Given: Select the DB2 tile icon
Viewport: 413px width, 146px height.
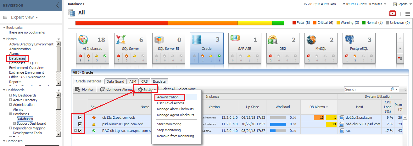Looking at the screenshot, I should [x=273, y=40].
